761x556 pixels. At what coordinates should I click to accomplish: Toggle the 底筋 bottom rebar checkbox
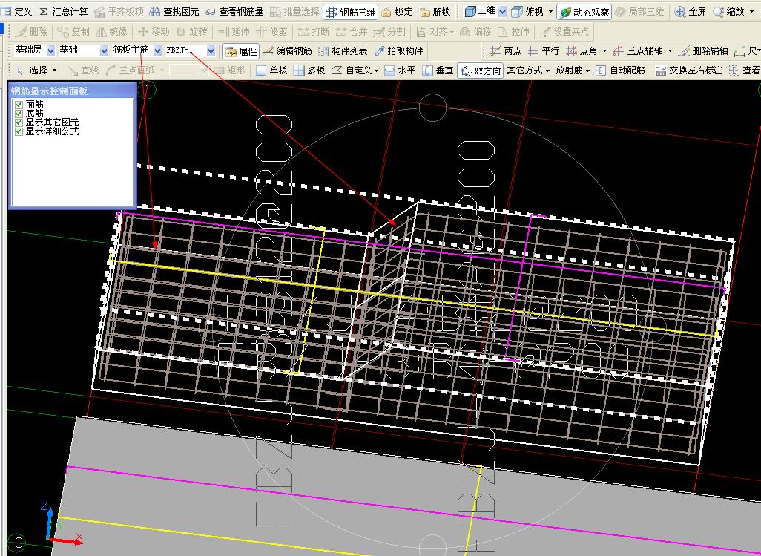19,113
